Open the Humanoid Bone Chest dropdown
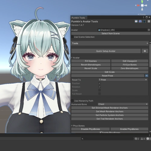The width and height of the screenshot is (151, 151). click(123, 104)
